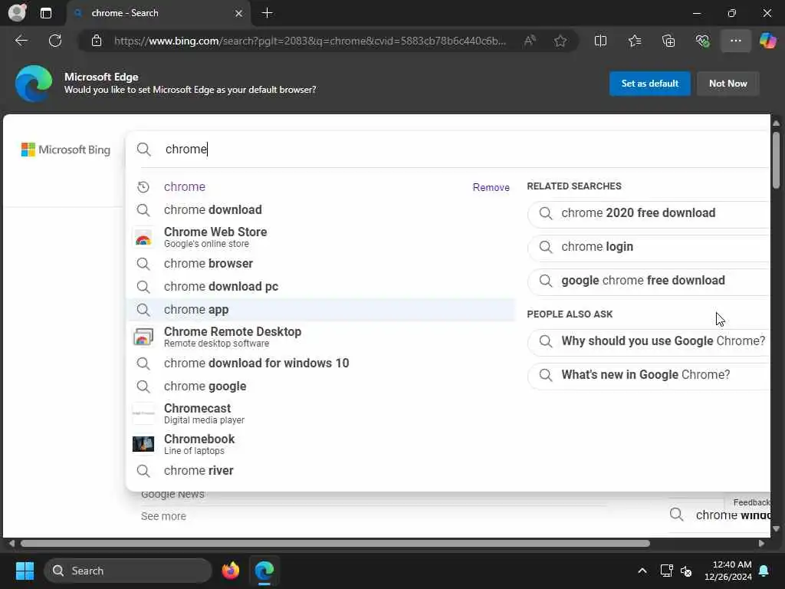Ask 'What's new in Google Chrome?'
This screenshot has width=785, height=589.
649,375
